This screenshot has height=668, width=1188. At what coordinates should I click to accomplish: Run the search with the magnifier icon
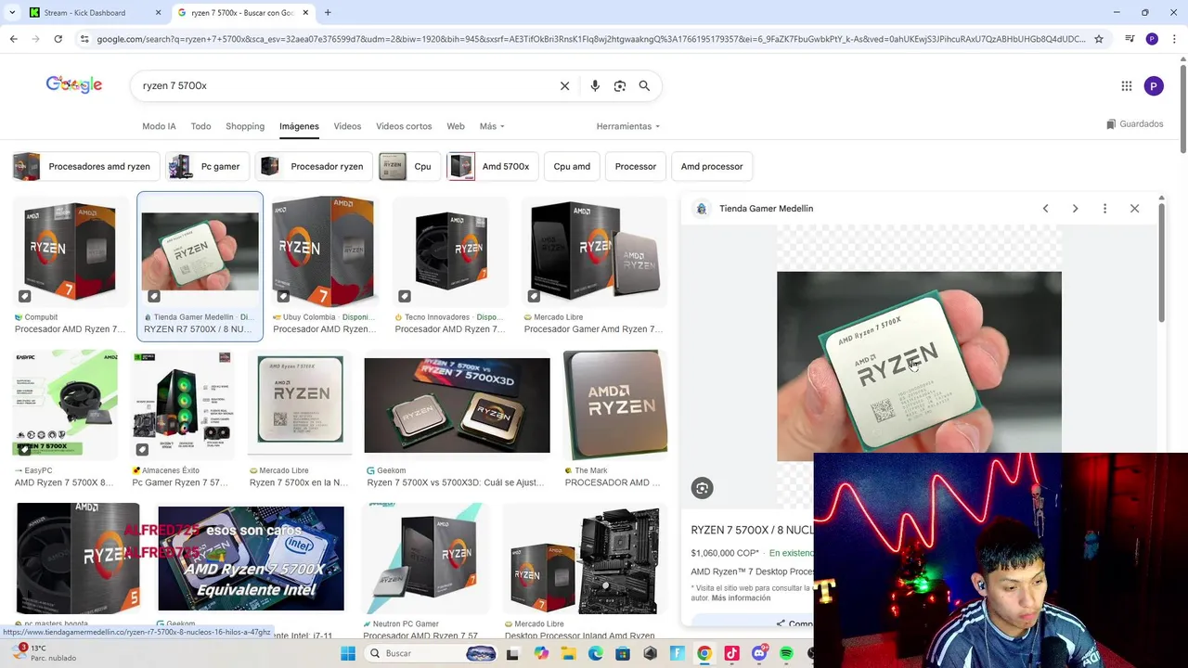pos(644,85)
